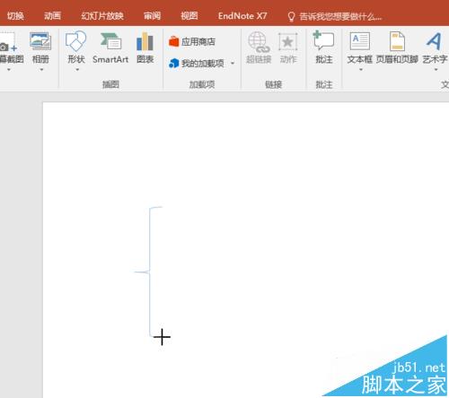449x398 pixels.
Task: Expand the screenshot dropdown arrow
Action: (9, 70)
